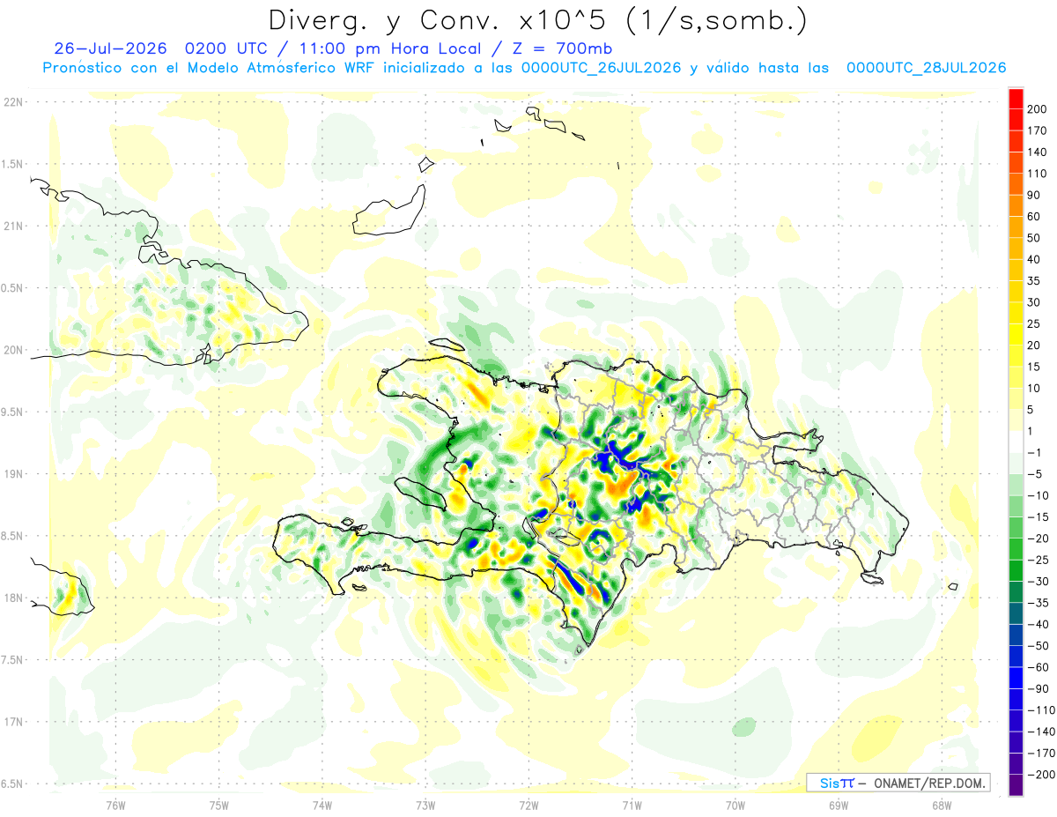Click the latitude label '6.5N'
This screenshot has width=1057, height=817.
[x=13, y=784]
